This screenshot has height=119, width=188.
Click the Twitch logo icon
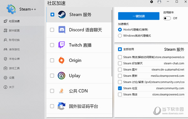pyautogui.click(x=61, y=45)
